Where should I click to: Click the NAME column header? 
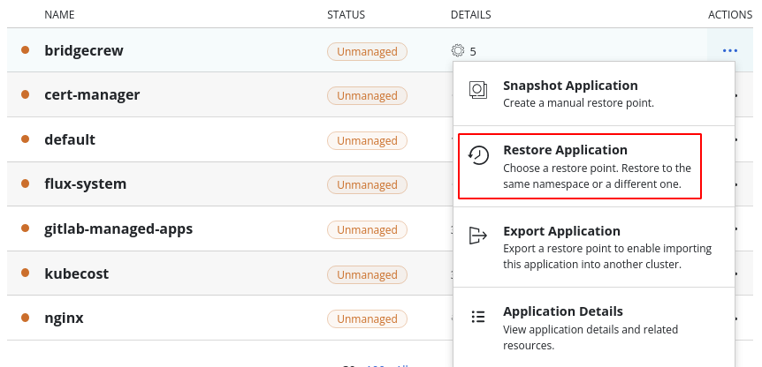(59, 15)
